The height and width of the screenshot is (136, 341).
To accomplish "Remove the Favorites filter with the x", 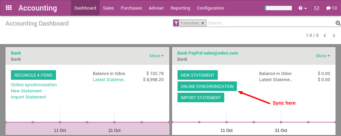I will click(202, 23).
